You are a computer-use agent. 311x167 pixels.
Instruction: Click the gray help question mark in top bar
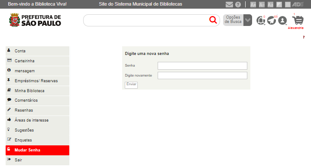point(238,5)
